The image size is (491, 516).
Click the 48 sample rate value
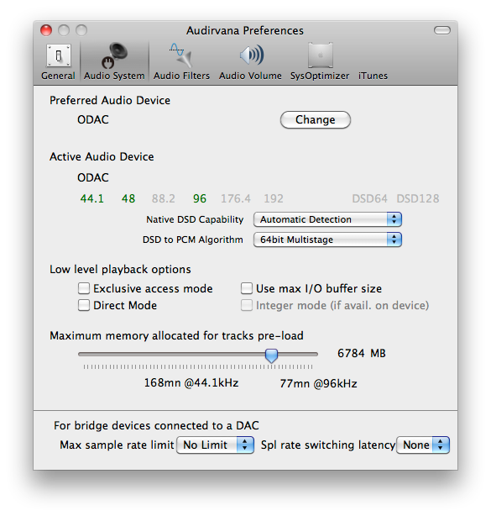128,198
